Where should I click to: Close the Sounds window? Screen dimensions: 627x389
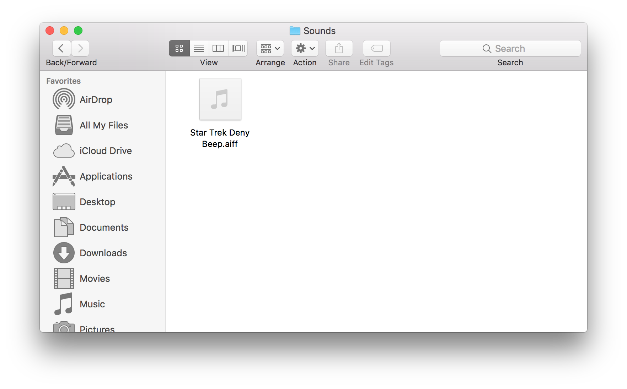click(x=50, y=31)
